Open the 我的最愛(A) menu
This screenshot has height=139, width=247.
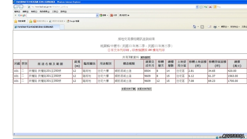[x=45, y=12]
